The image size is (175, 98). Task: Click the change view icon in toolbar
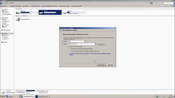pyautogui.click(x=166, y=6)
